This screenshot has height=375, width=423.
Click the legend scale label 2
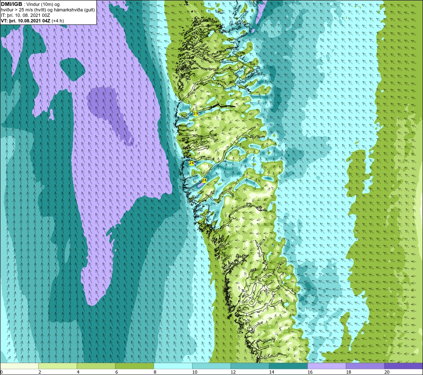(x=40, y=372)
